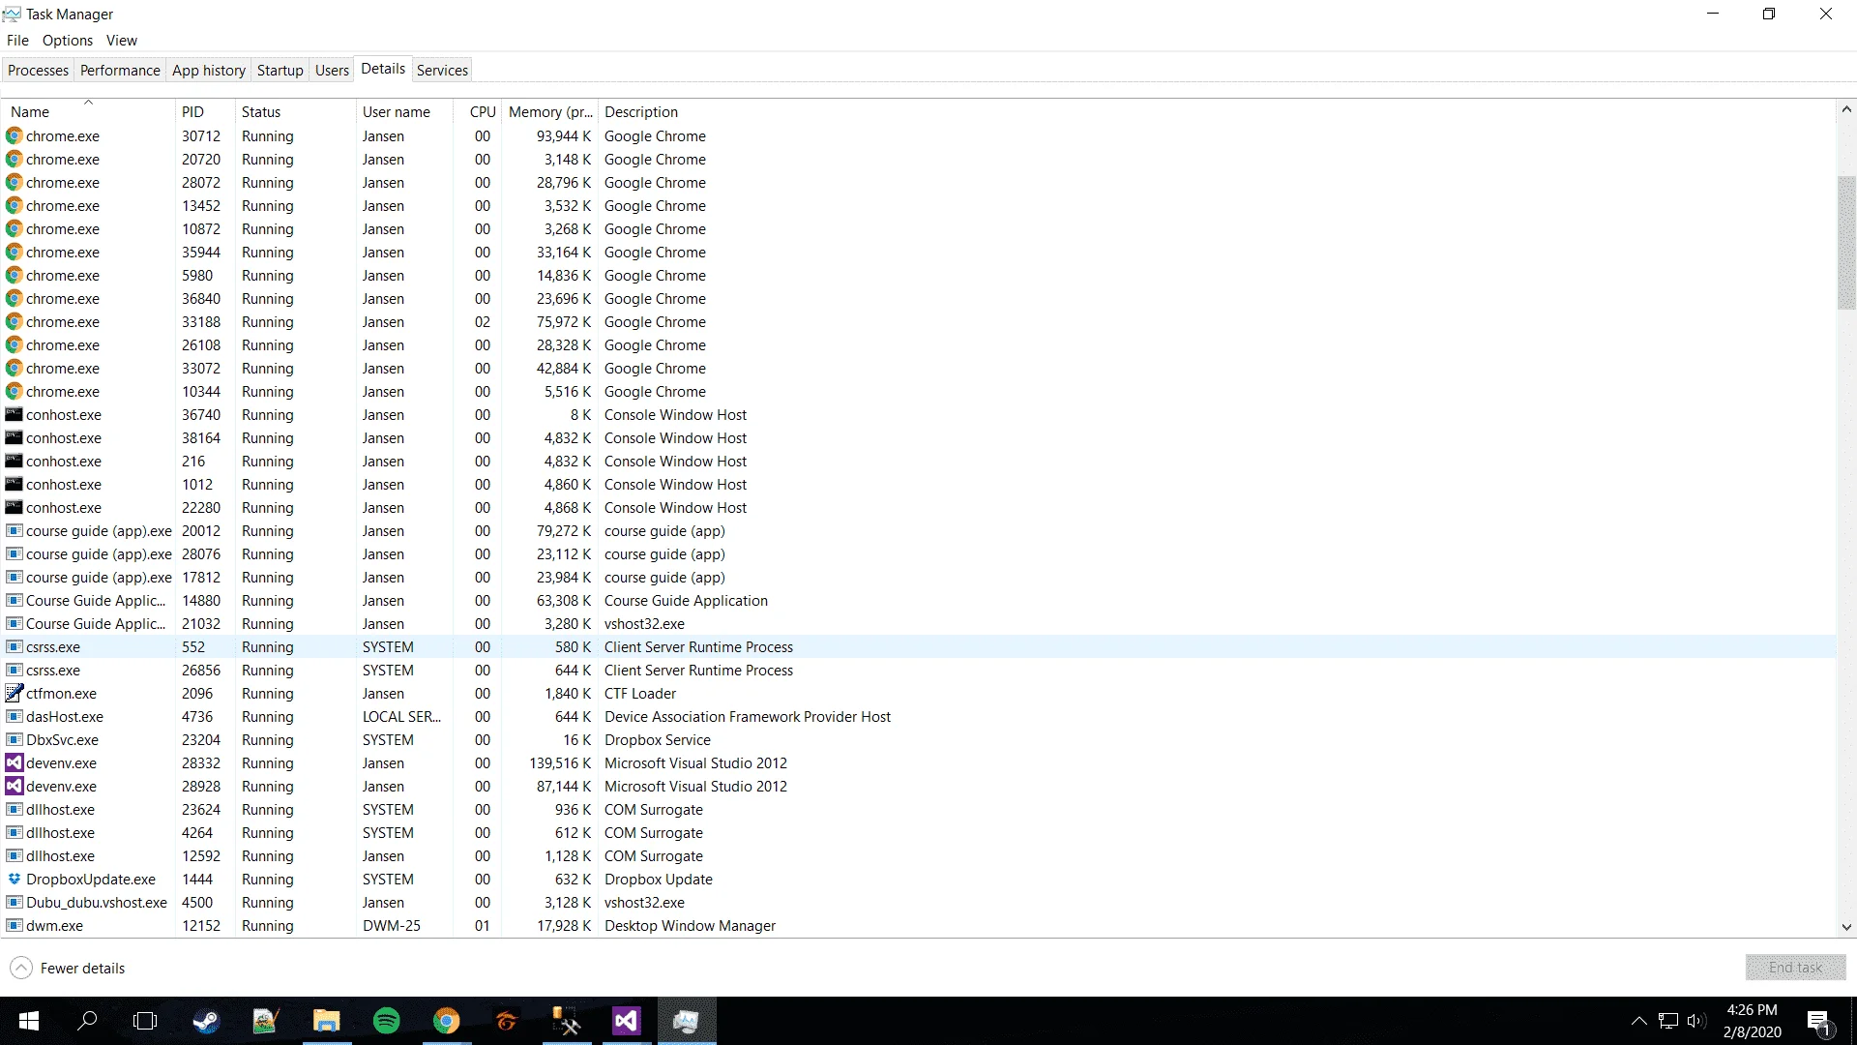Viewport: 1857px width, 1045px height.
Task: Sort by the User name column header
Action: point(404,112)
